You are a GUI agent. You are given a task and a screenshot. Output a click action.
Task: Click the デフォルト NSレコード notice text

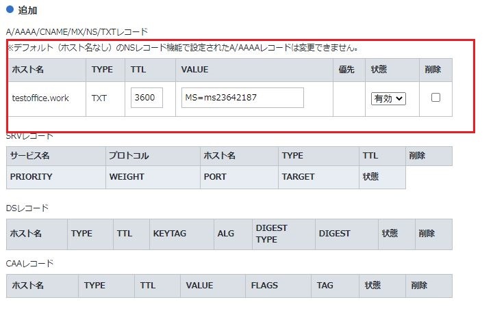pos(183,48)
